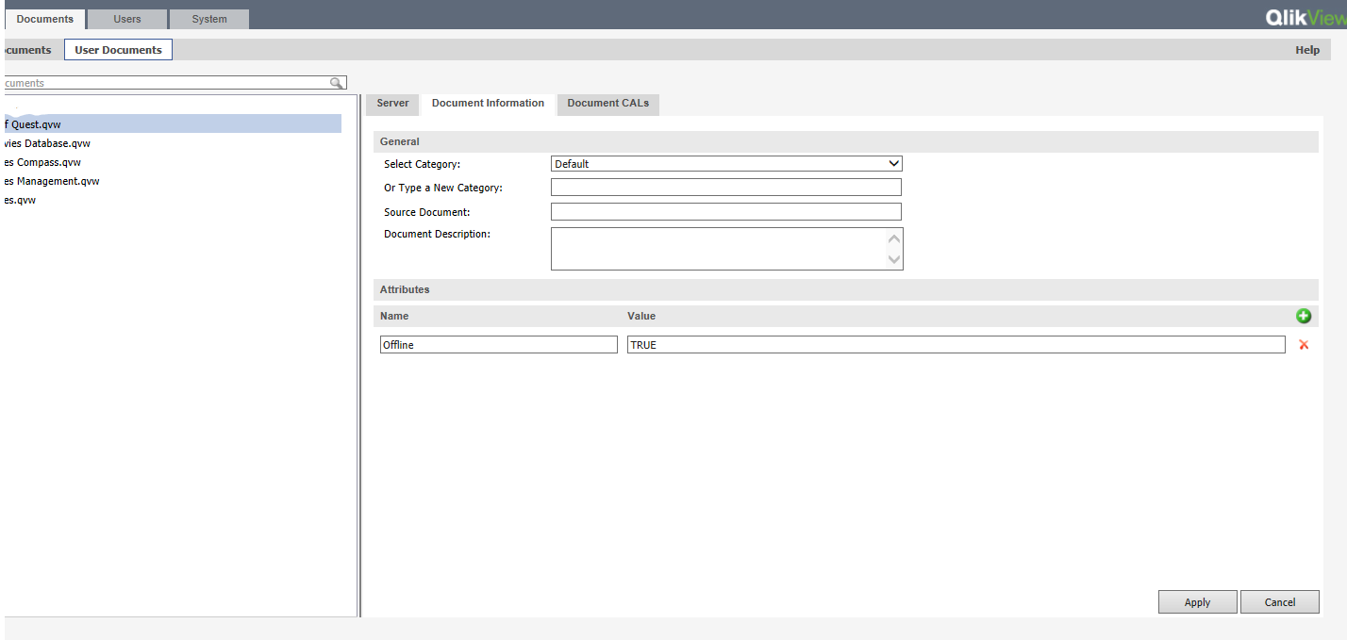Click the QlikView logo

(1305, 18)
